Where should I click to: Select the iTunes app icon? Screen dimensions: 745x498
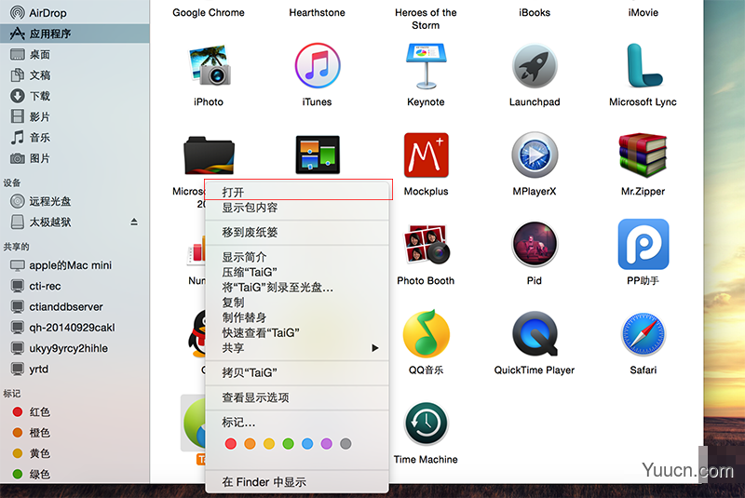click(317, 65)
